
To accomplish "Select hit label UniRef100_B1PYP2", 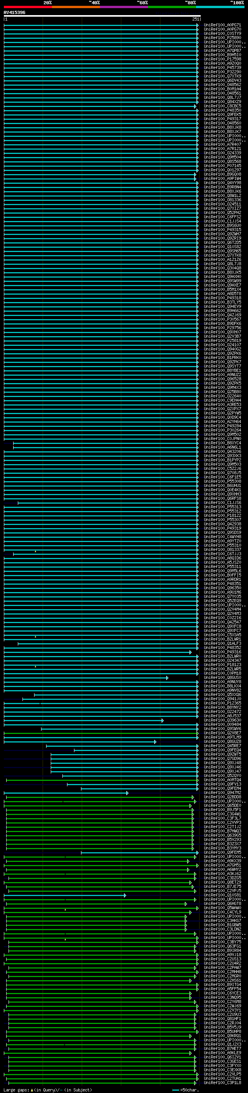I will (x=222, y=460).
